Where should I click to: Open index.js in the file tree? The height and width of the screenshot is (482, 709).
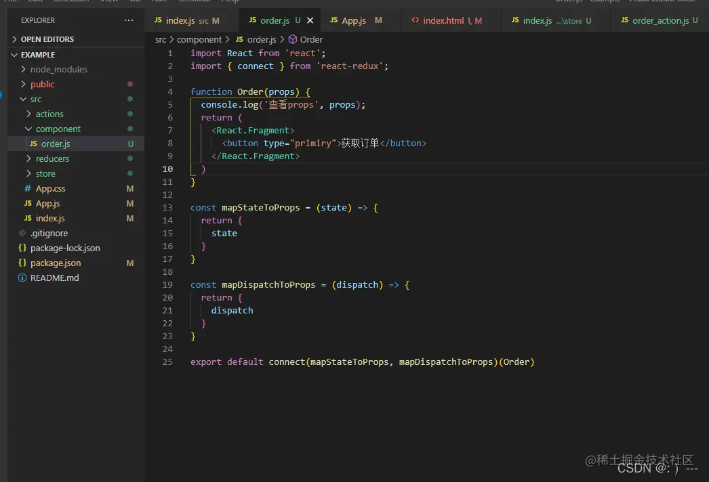click(x=76, y=219)
